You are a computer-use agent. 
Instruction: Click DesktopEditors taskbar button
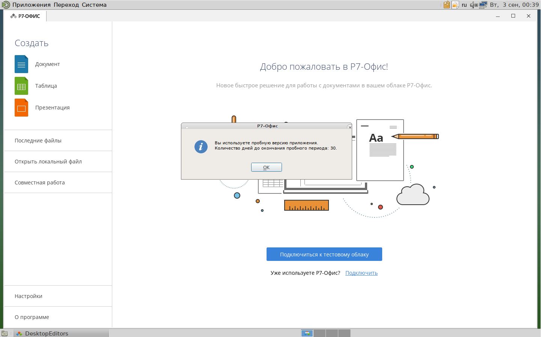[x=61, y=333]
